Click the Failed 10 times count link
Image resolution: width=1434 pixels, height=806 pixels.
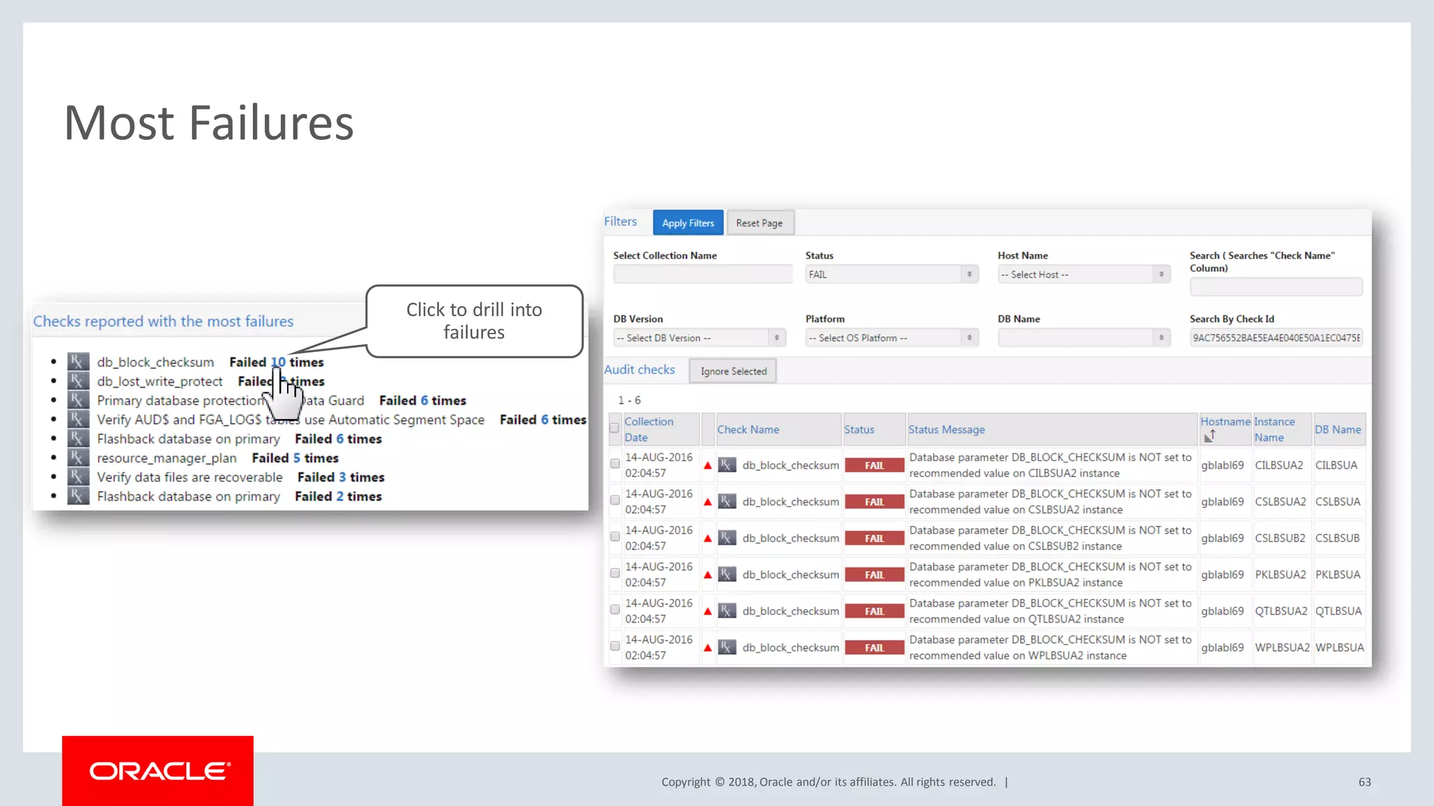278,362
